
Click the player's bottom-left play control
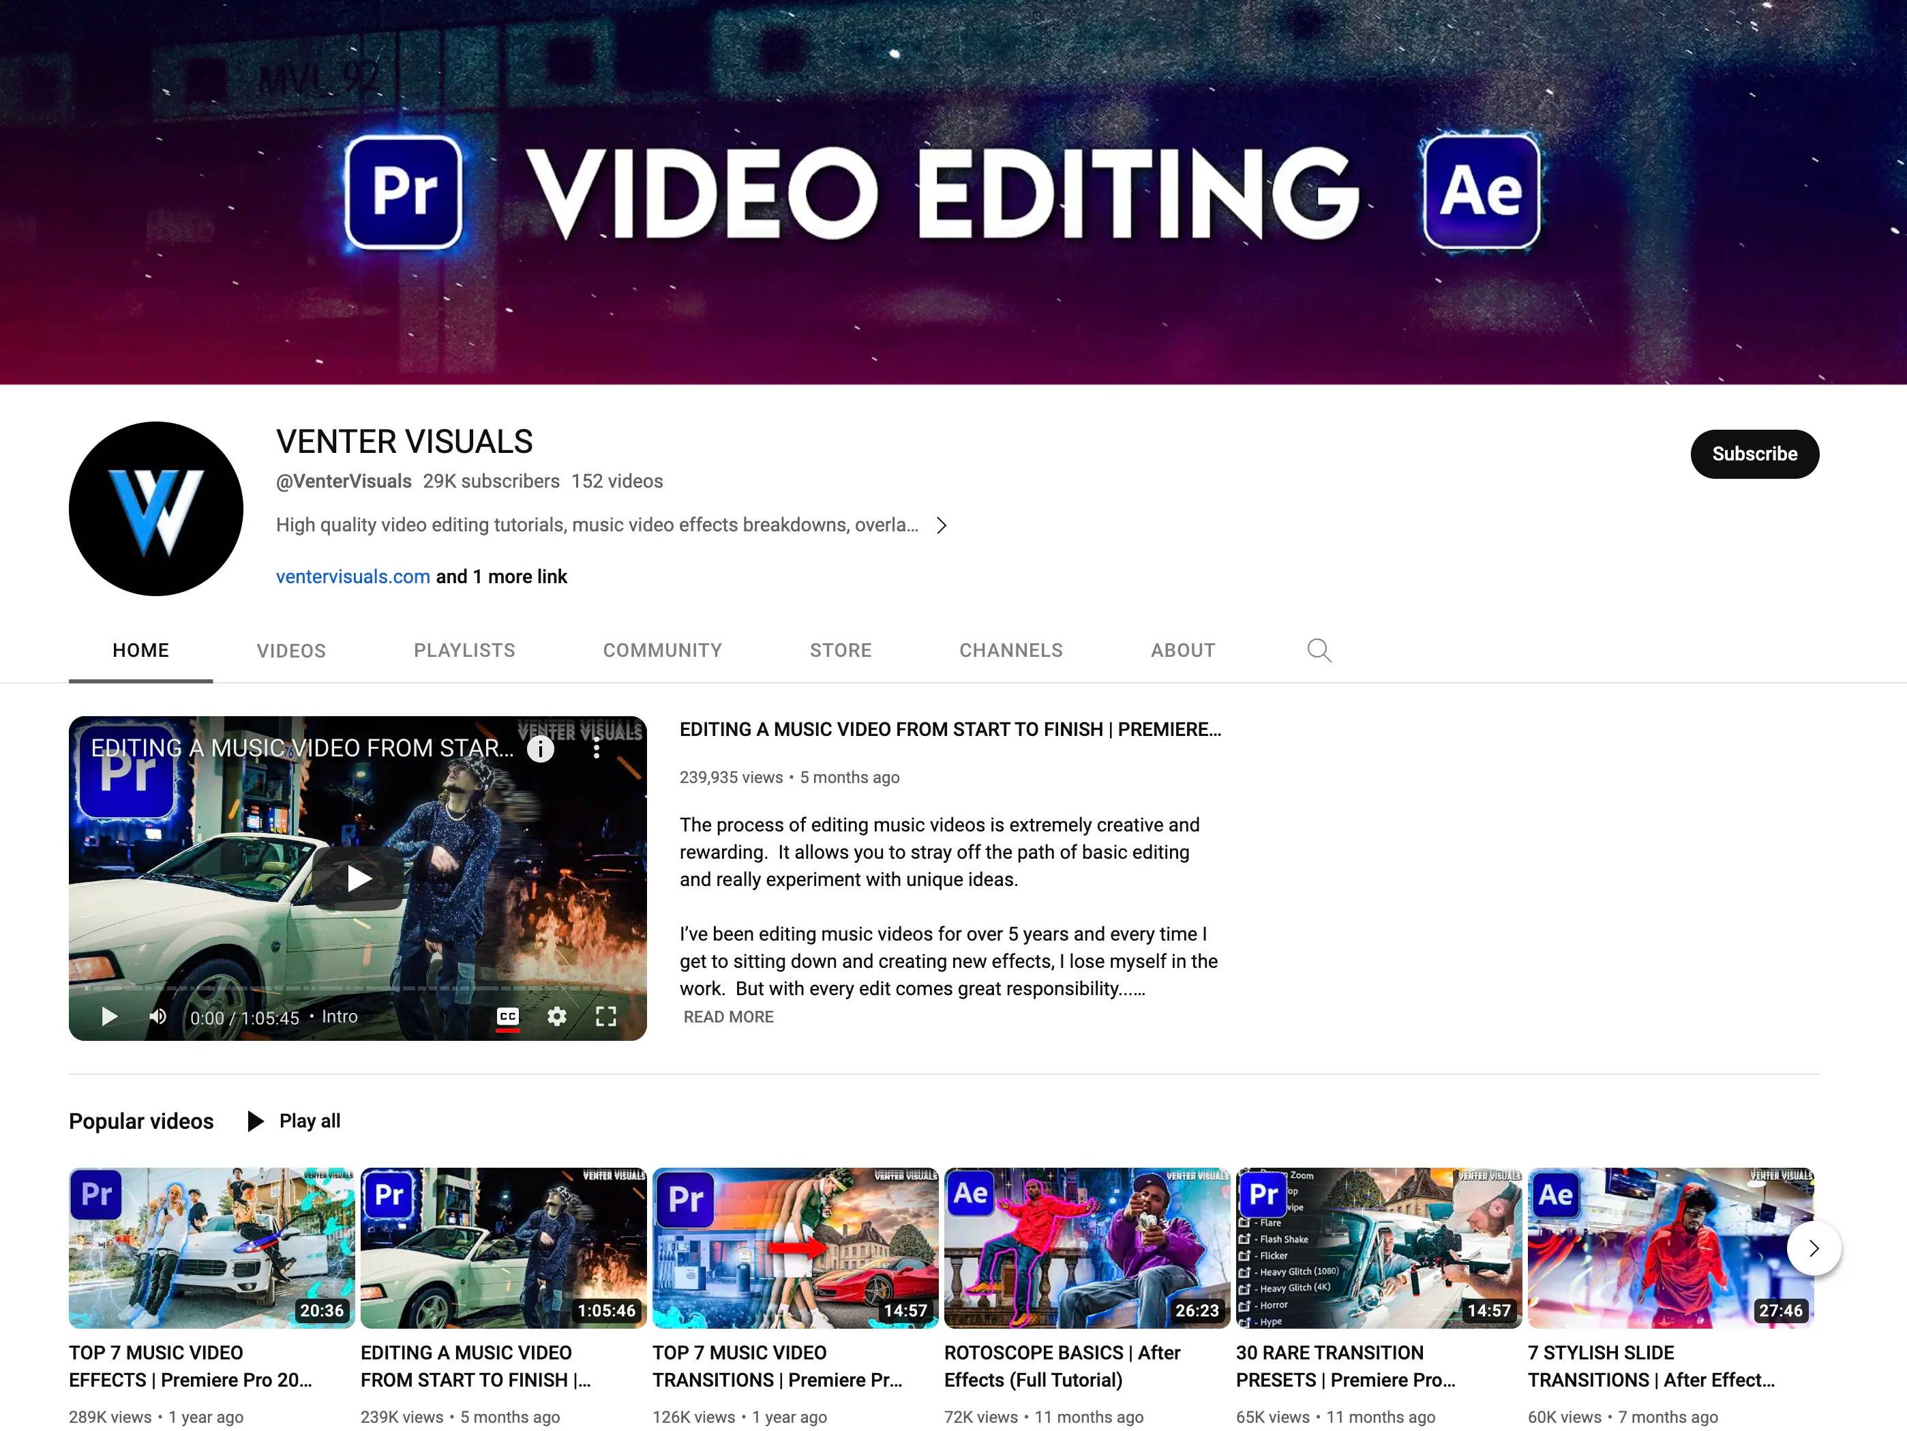108,1017
